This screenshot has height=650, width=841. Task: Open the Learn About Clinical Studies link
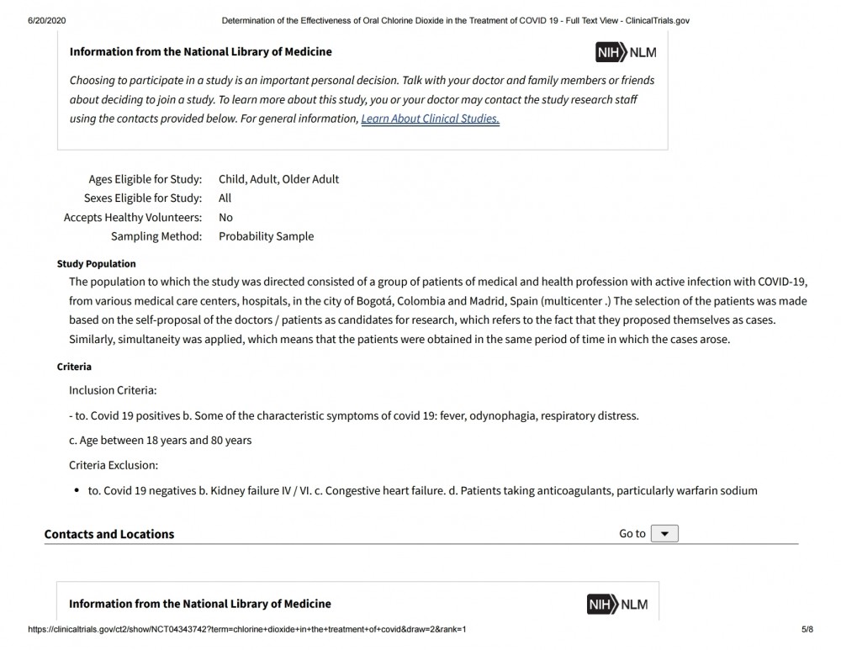tap(430, 119)
